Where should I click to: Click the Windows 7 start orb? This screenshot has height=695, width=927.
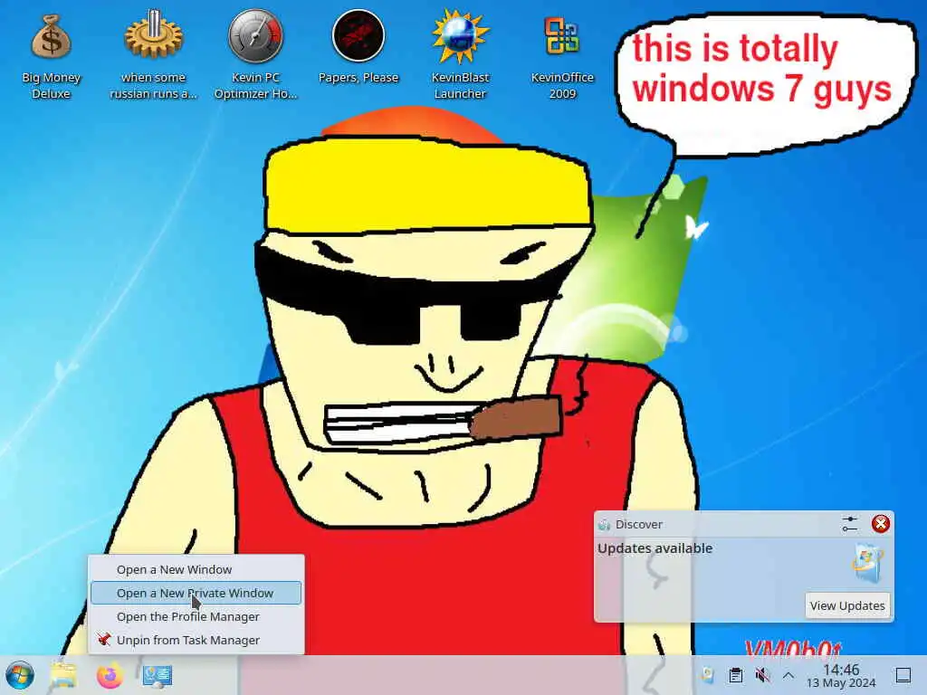click(20, 675)
